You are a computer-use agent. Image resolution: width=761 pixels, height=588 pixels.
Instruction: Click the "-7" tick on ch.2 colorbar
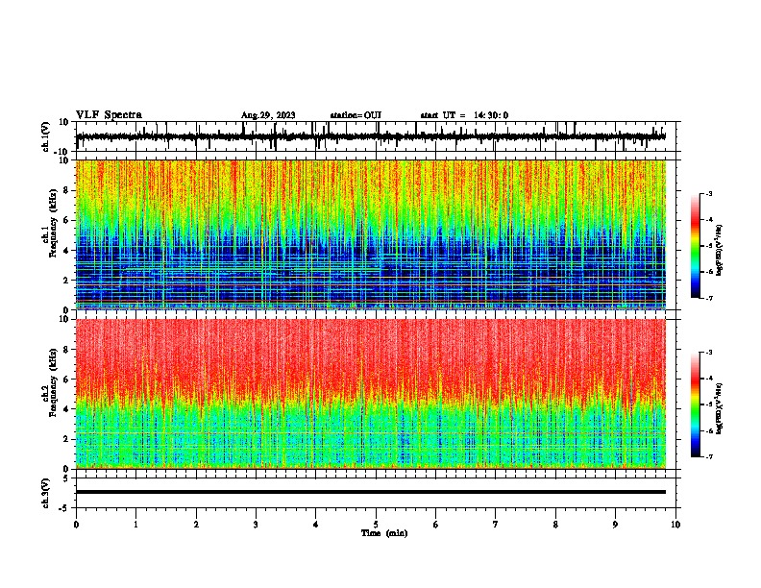point(709,456)
